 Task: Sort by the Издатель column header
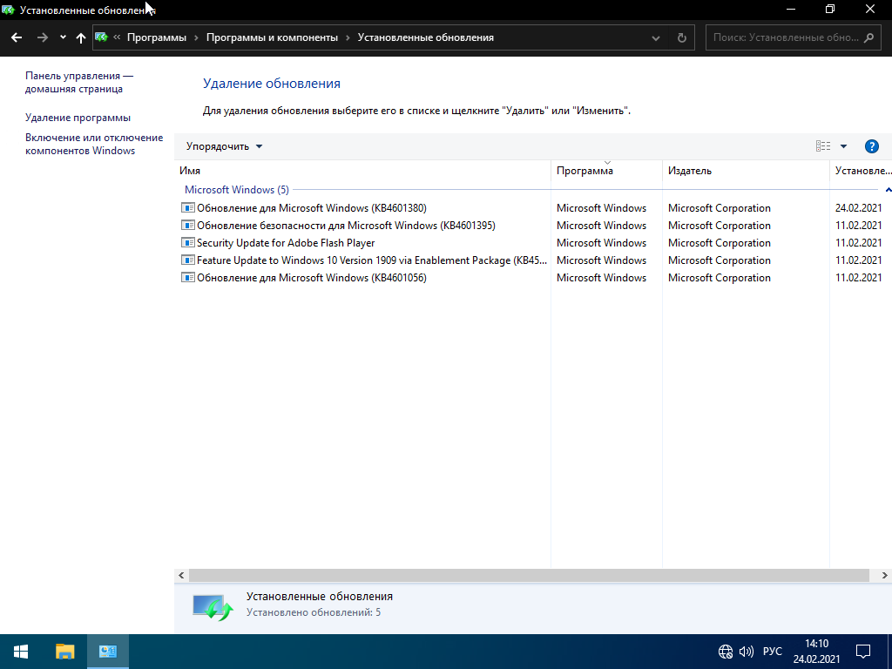[690, 171]
